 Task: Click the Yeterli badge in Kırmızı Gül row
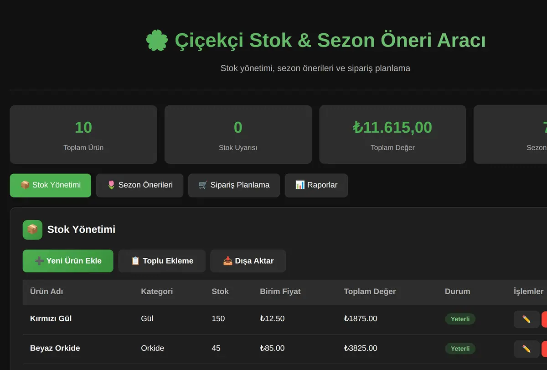pyautogui.click(x=460, y=319)
